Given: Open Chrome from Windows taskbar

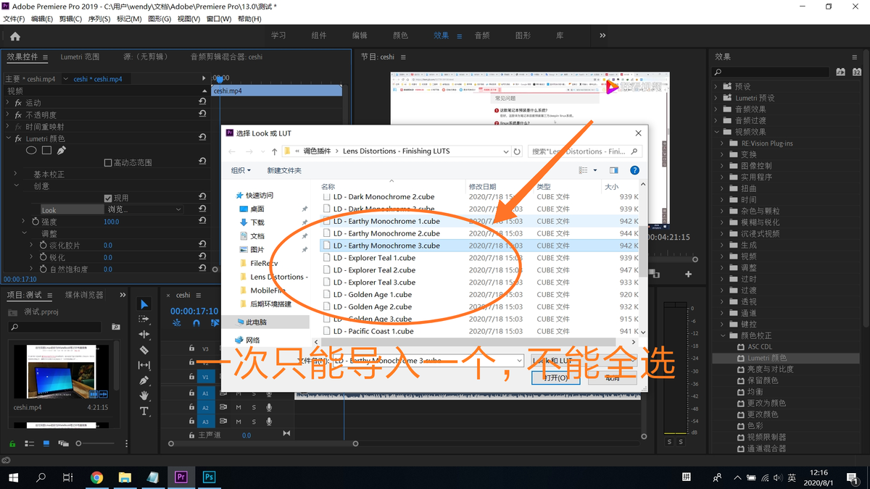Looking at the screenshot, I should (x=97, y=477).
